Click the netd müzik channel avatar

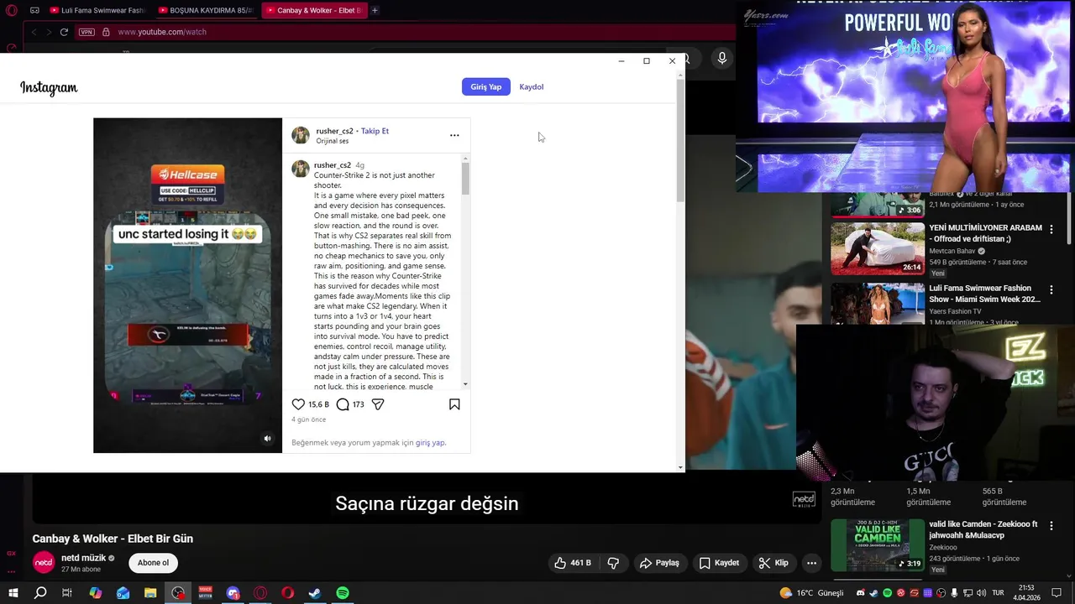coord(44,563)
